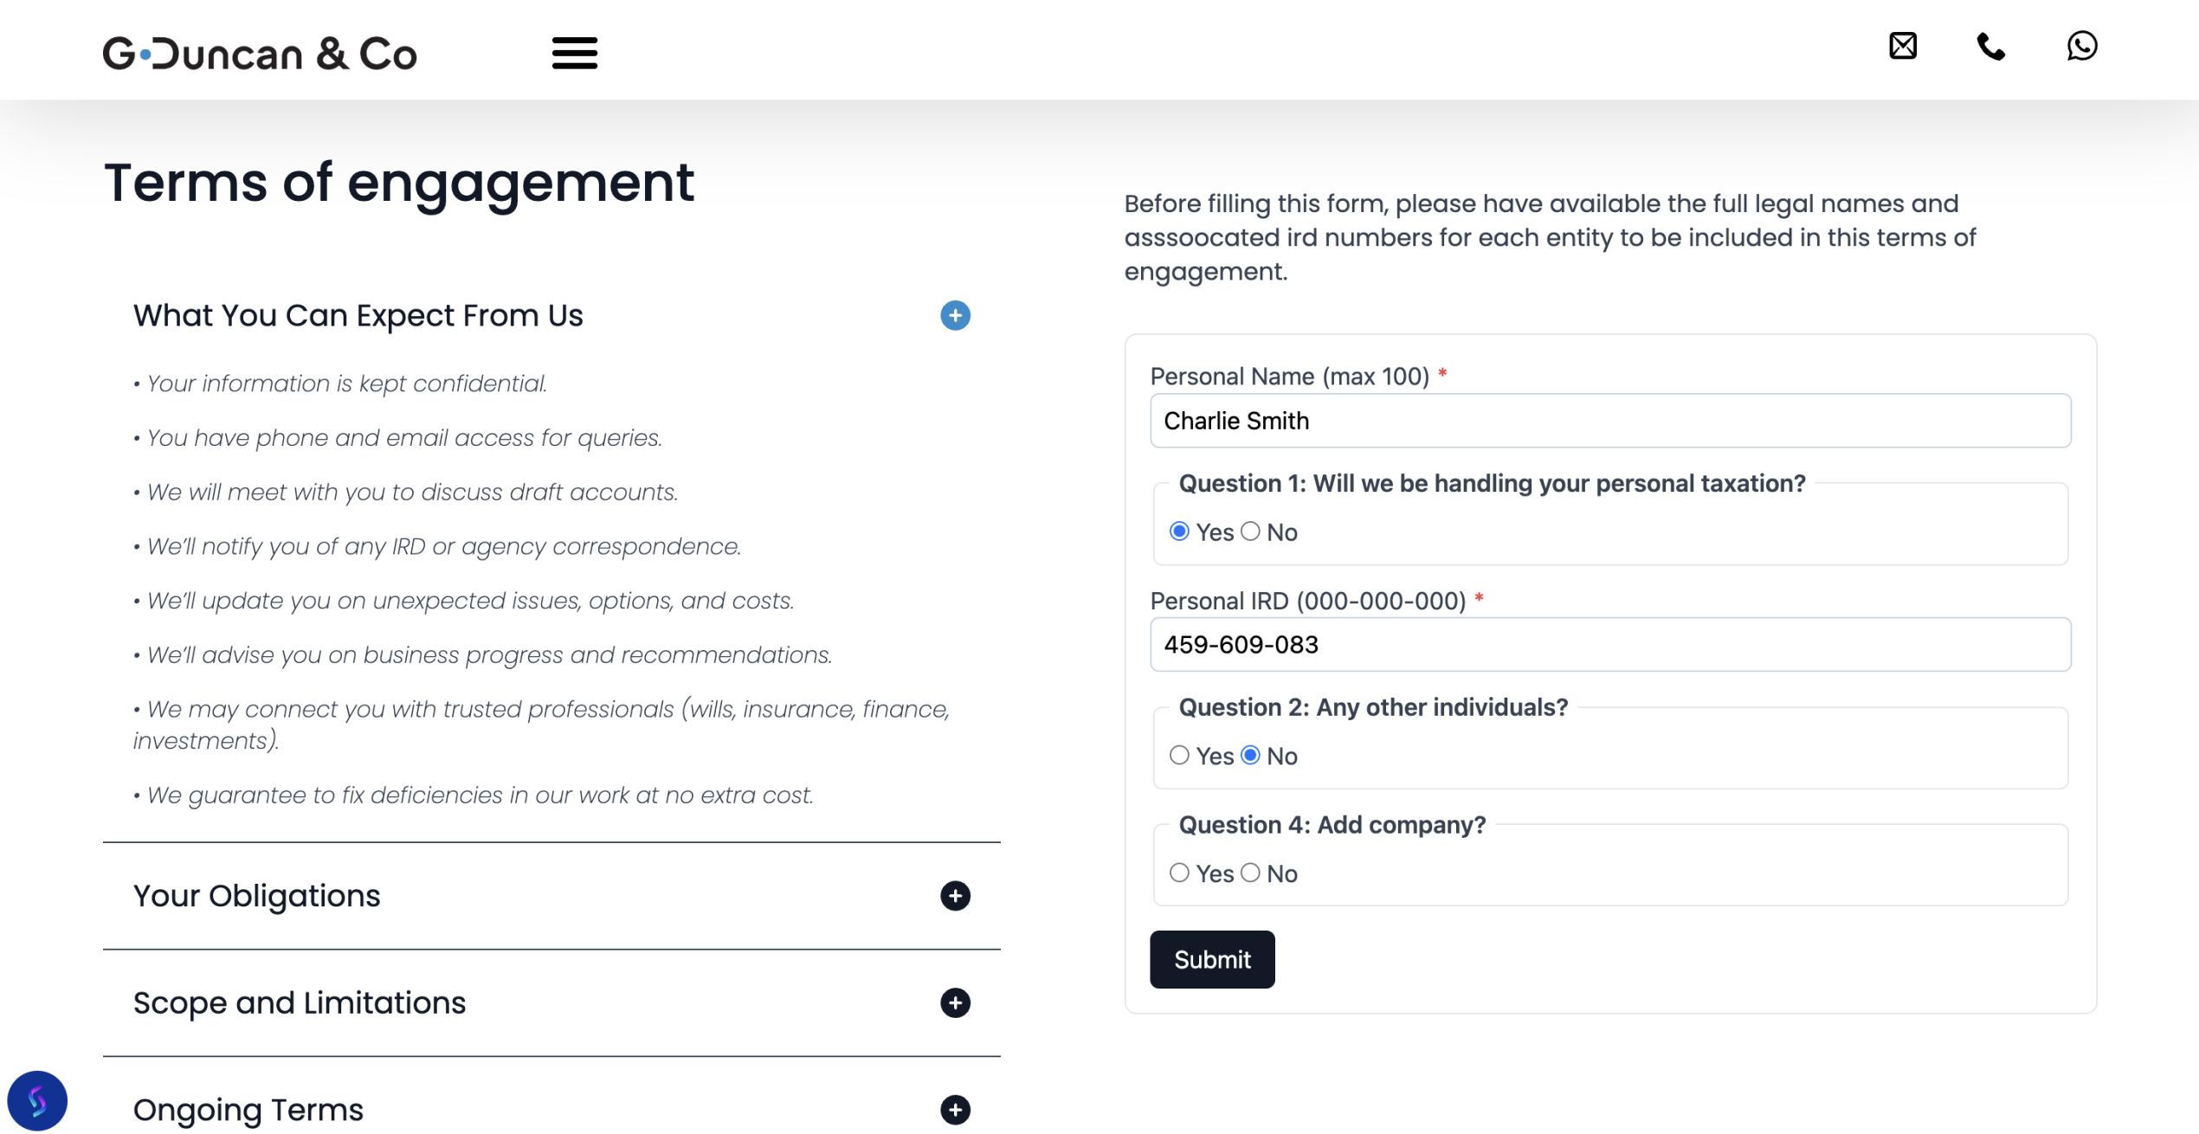
Task: Click the G Duncan & Co logo
Action: [260, 54]
